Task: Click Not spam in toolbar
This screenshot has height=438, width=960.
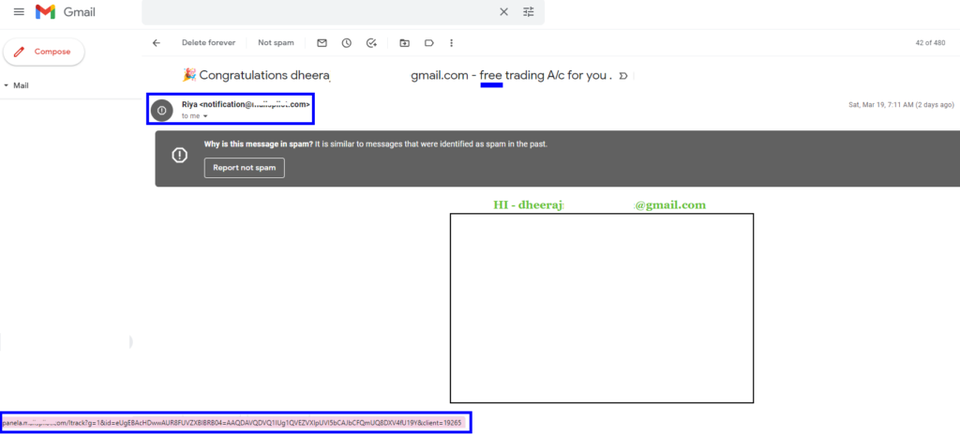Action: [x=276, y=43]
